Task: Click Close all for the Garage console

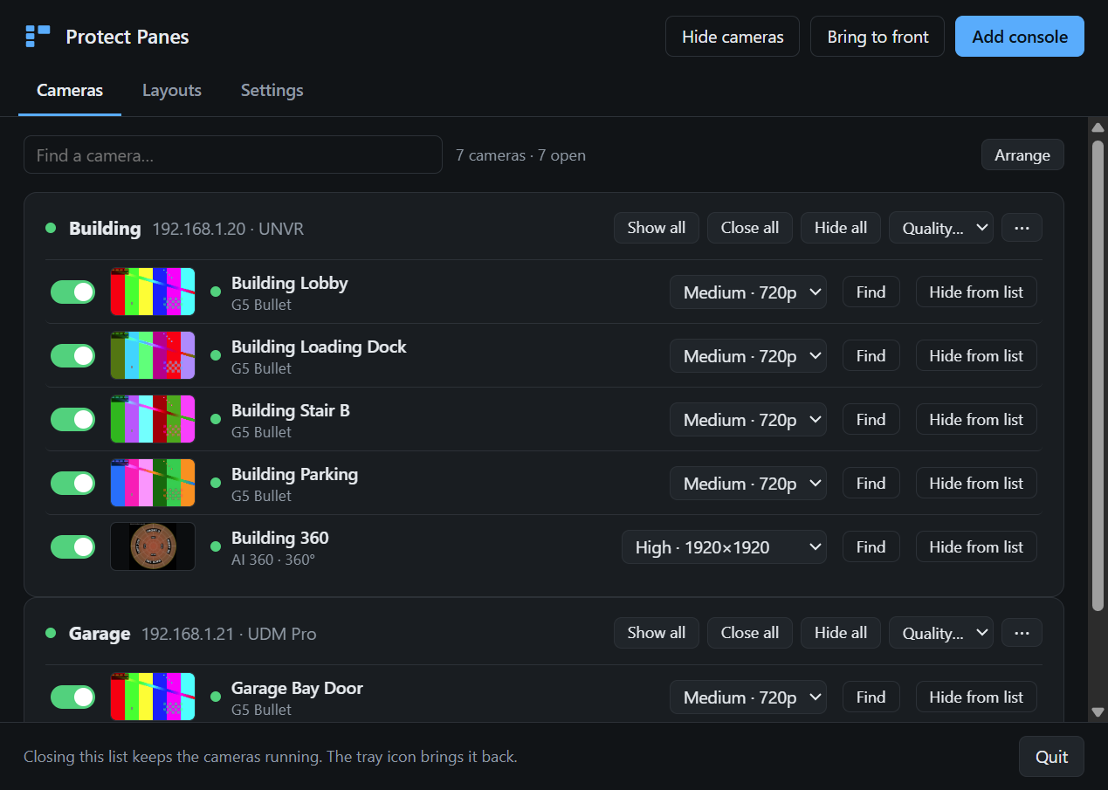Action: [750, 633]
